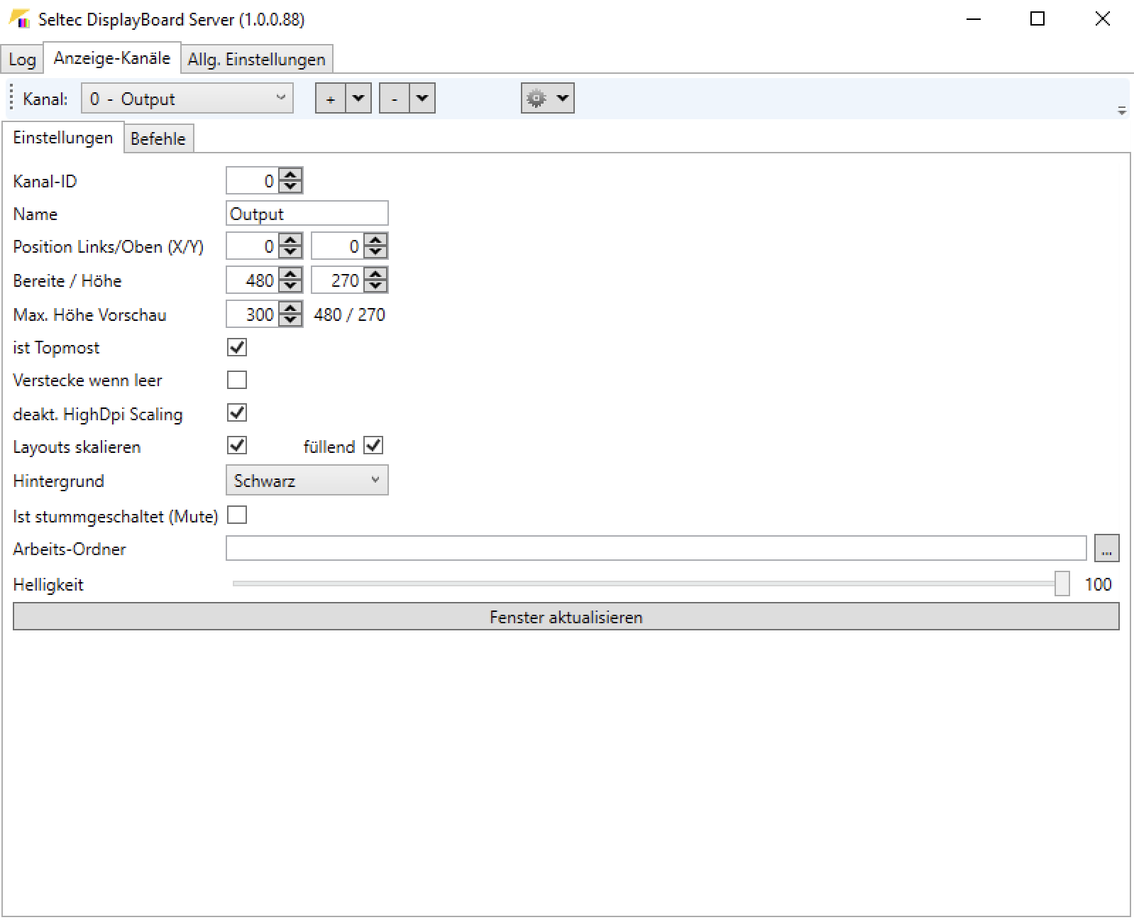Click the Arbeits-Ordner path input field
The width and height of the screenshot is (1134, 920).
[656, 548]
